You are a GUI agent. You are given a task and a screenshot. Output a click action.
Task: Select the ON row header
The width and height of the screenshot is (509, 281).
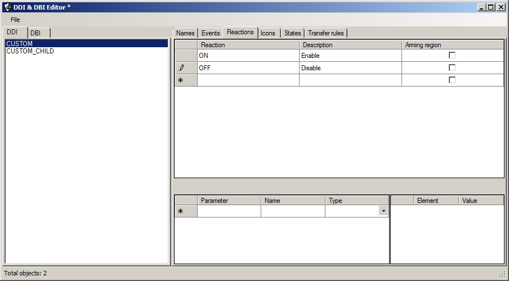pos(186,56)
